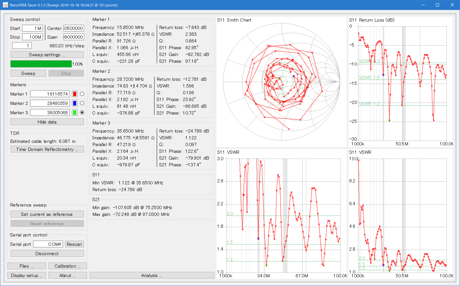Select the Marker 1 radio button
Image resolution: width=460 pixels, height=286 pixels.
(x=82, y=94)
